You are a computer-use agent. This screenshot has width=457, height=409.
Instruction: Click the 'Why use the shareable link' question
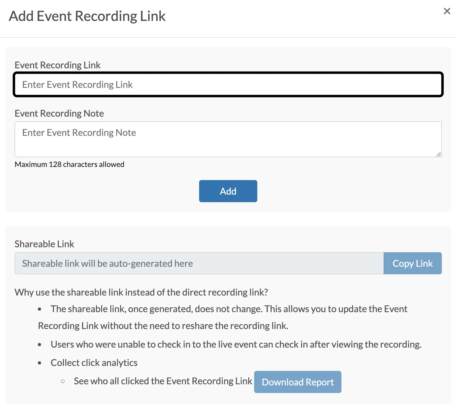point(141,292)
